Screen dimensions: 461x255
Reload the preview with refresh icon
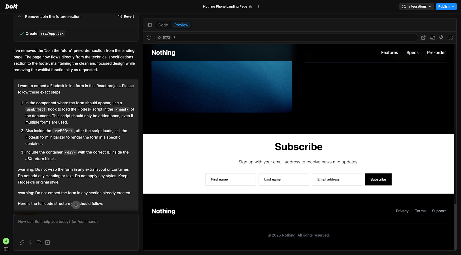tap(149, 38)
